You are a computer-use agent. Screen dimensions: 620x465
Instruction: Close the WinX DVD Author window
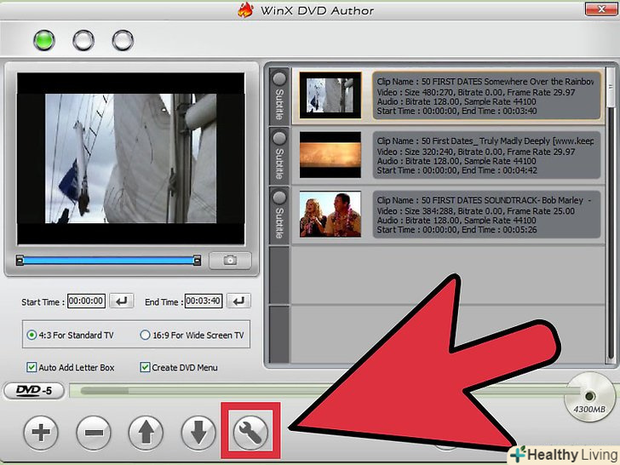[601, 9]
